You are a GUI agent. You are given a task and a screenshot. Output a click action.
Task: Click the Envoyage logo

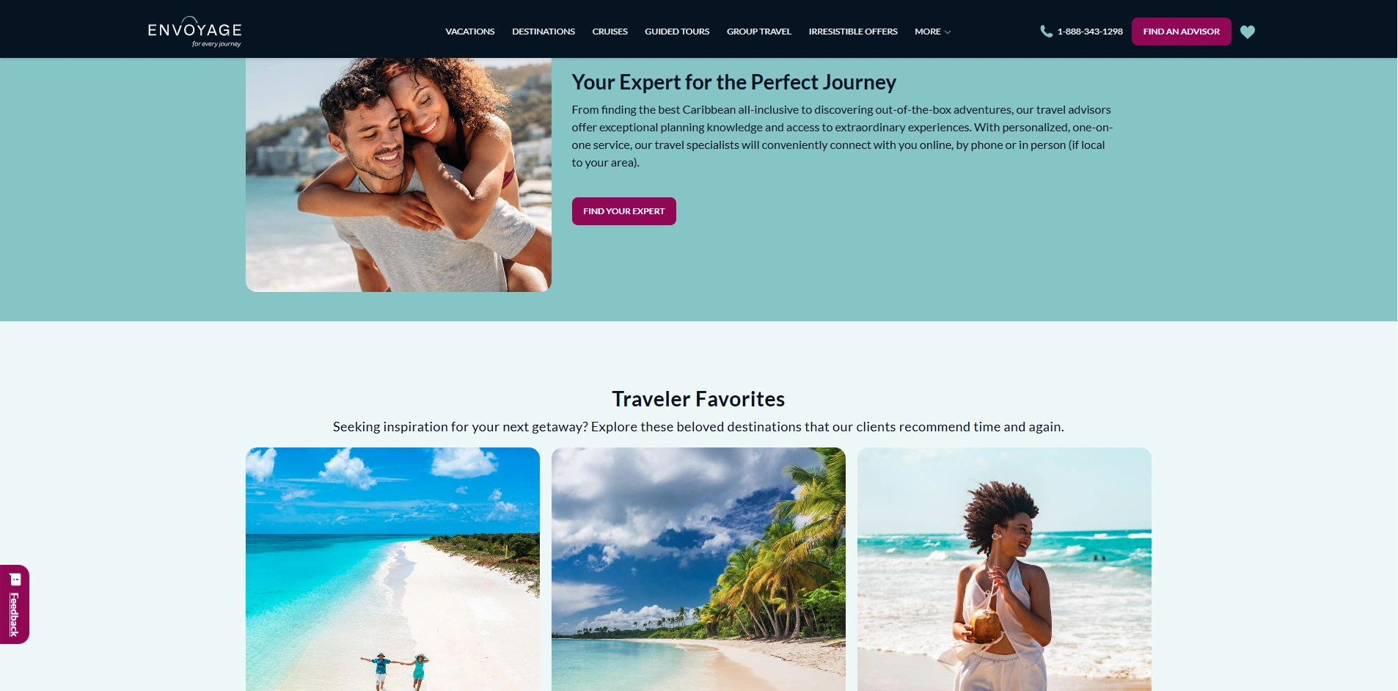tap(194, 32)
